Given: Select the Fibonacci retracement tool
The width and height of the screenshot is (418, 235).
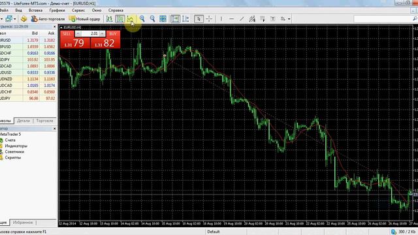Looking at the screenshot, I should (x=263, y=19).
